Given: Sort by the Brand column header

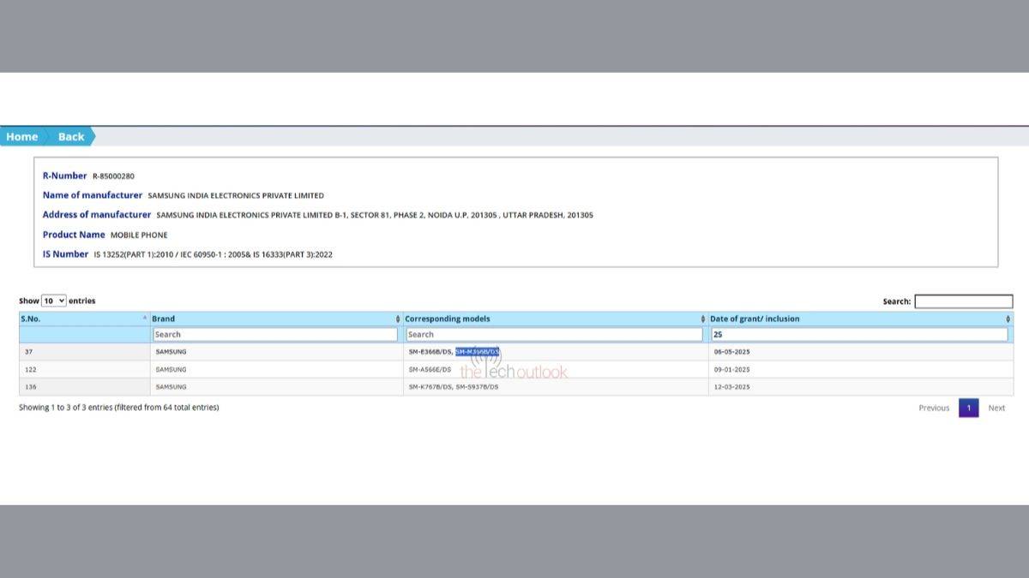Looking at the screenshot, I should pos(276,319).
